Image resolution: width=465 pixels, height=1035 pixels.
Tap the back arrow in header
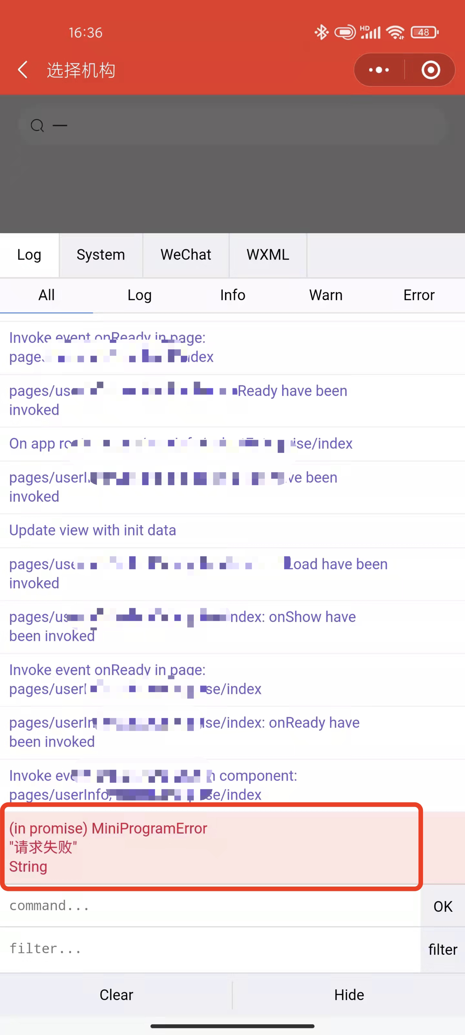[23, 70]
